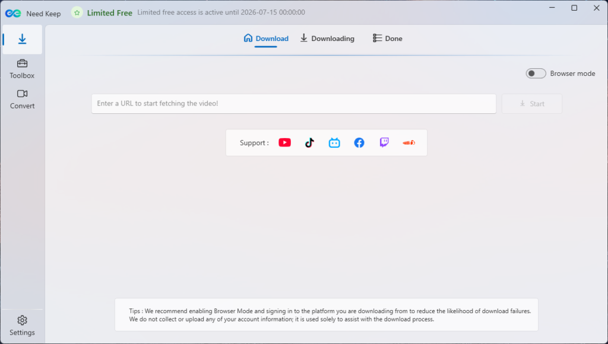608x344 pixels.
Task: Click the Start button
Action: click(531, 103)
